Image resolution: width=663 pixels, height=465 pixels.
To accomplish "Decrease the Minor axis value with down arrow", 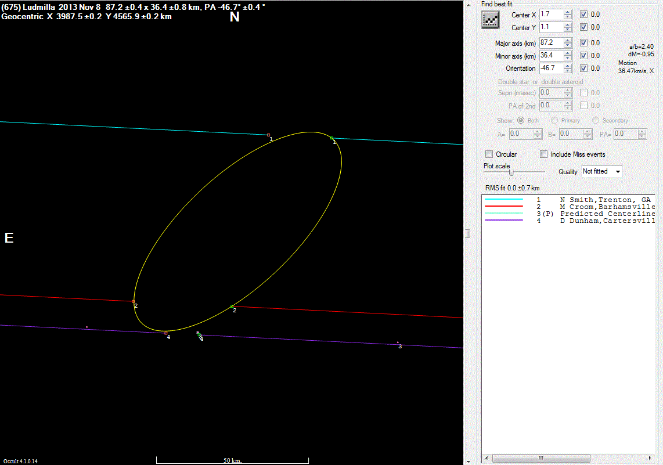I will pos(568,58).
